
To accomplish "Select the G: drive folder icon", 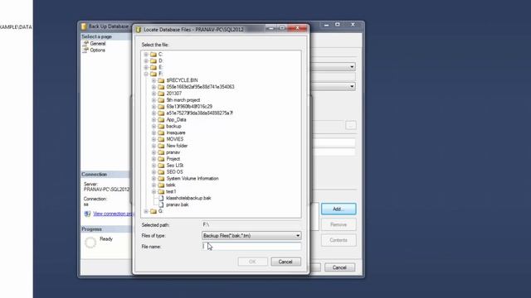I will point(153,211).
